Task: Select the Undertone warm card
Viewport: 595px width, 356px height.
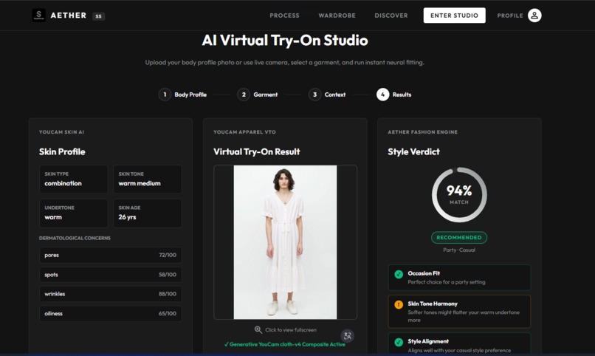Action: 74,213
